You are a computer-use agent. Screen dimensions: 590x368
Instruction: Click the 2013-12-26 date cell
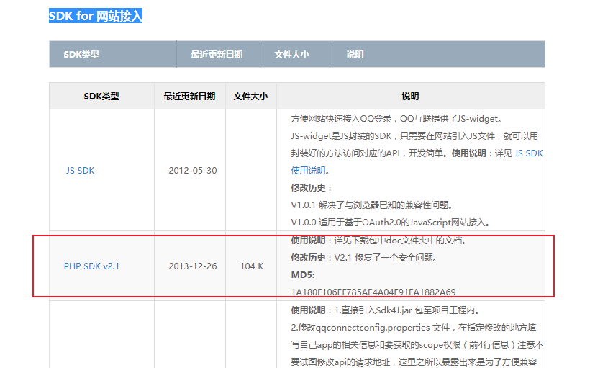[193, 266]
